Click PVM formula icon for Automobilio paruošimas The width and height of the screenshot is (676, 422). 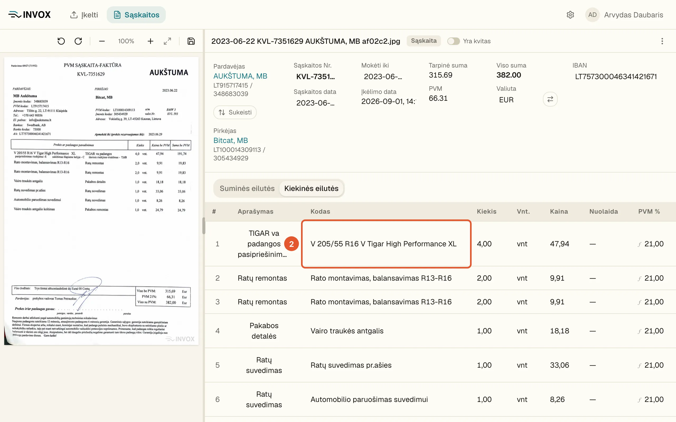tap(639, 400)
